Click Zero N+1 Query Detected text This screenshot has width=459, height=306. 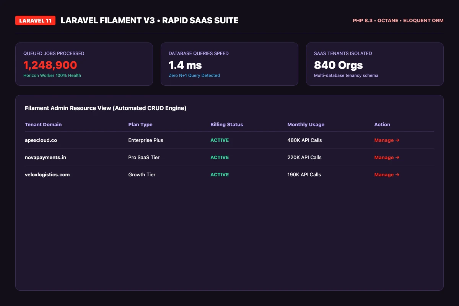(194, 75)
